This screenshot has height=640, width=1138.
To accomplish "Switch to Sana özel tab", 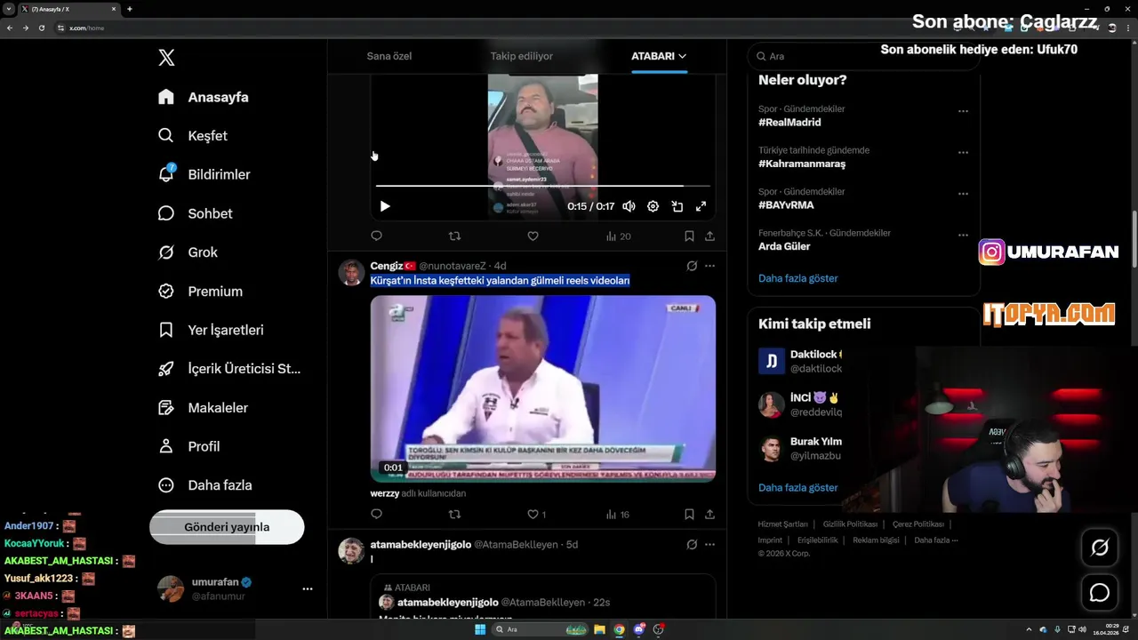I will pyautogui.click(x=389, y=56).
